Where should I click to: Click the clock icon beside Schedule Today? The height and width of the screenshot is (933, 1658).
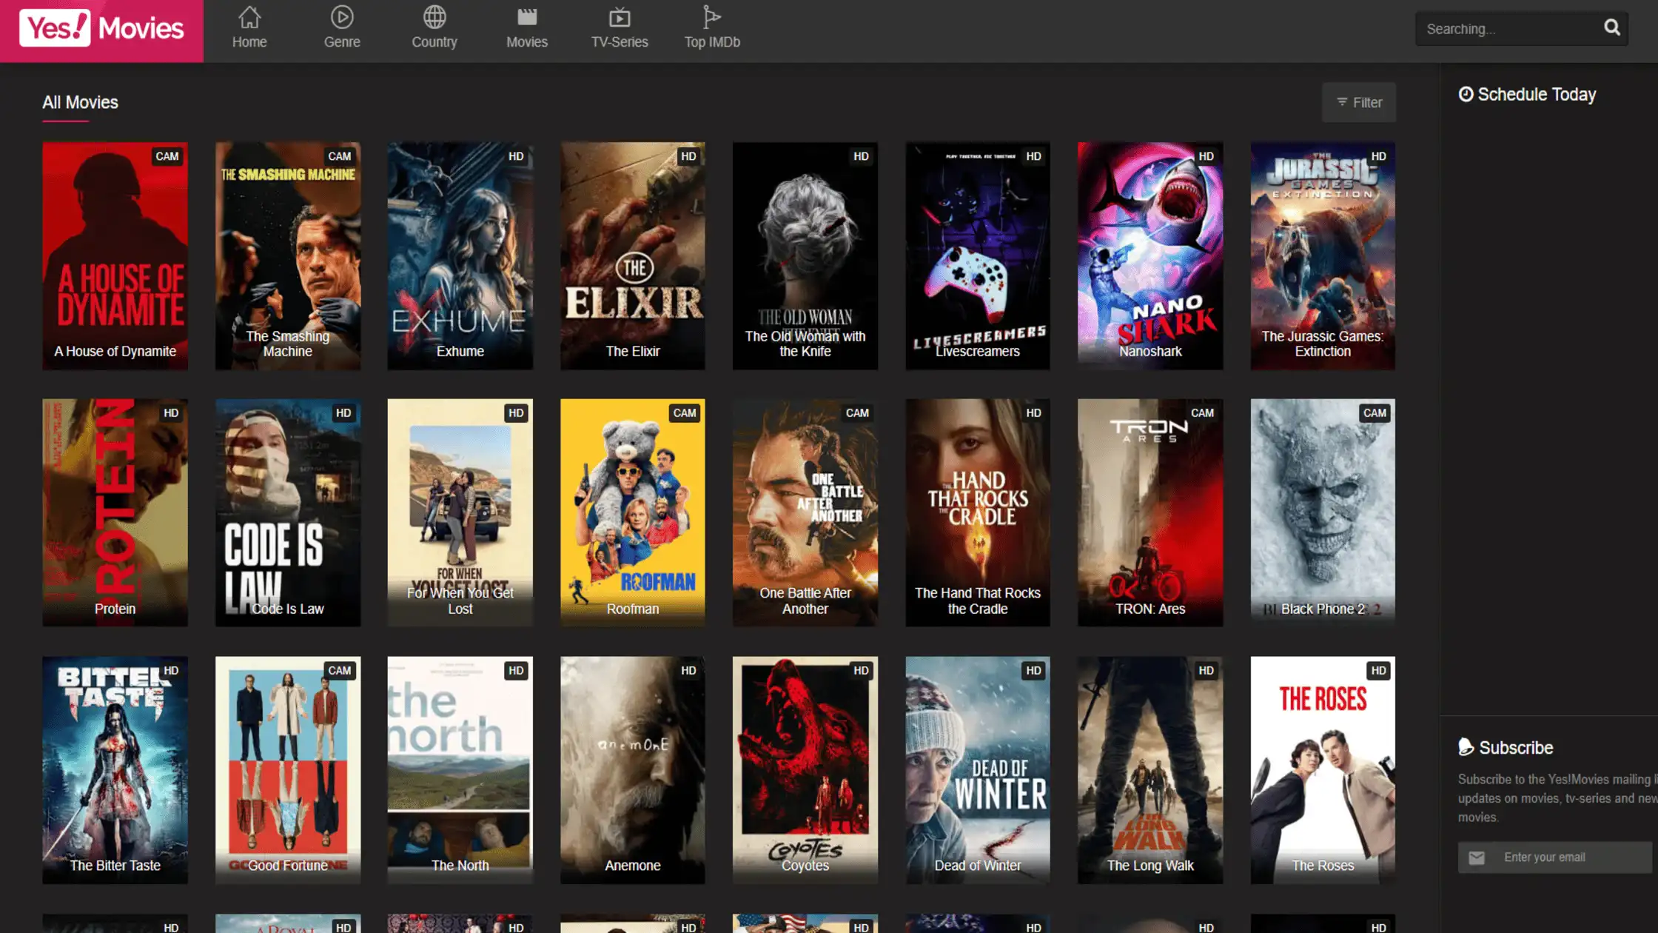[x=1467, y=93]
